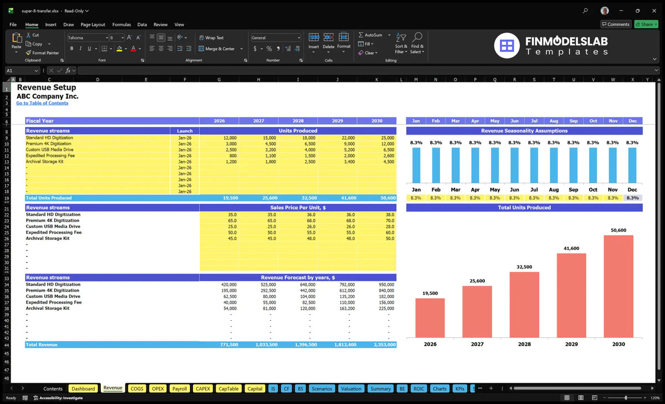This screenshot has width=665, height=404.
Task: Toggle middle vertical alignment
Action: point(161,38)
